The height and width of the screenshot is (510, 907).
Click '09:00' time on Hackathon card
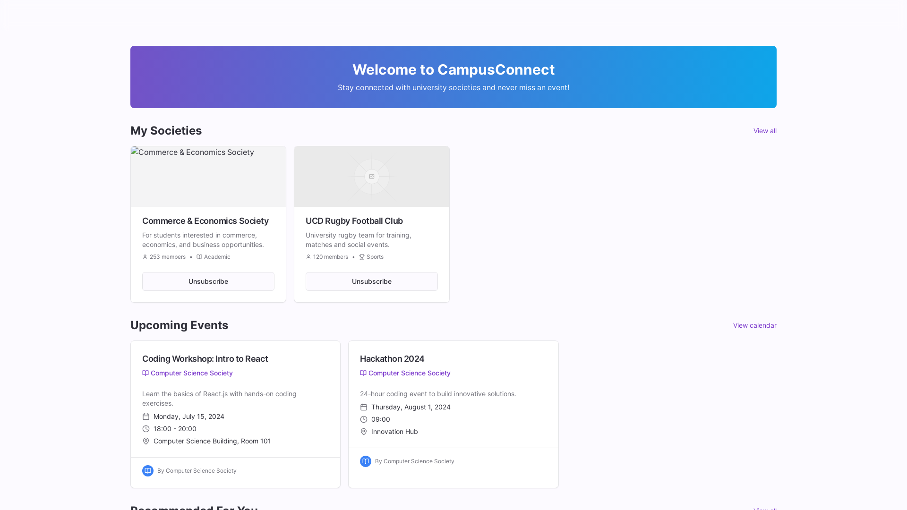pyautogui.click(x=381, y=419)
